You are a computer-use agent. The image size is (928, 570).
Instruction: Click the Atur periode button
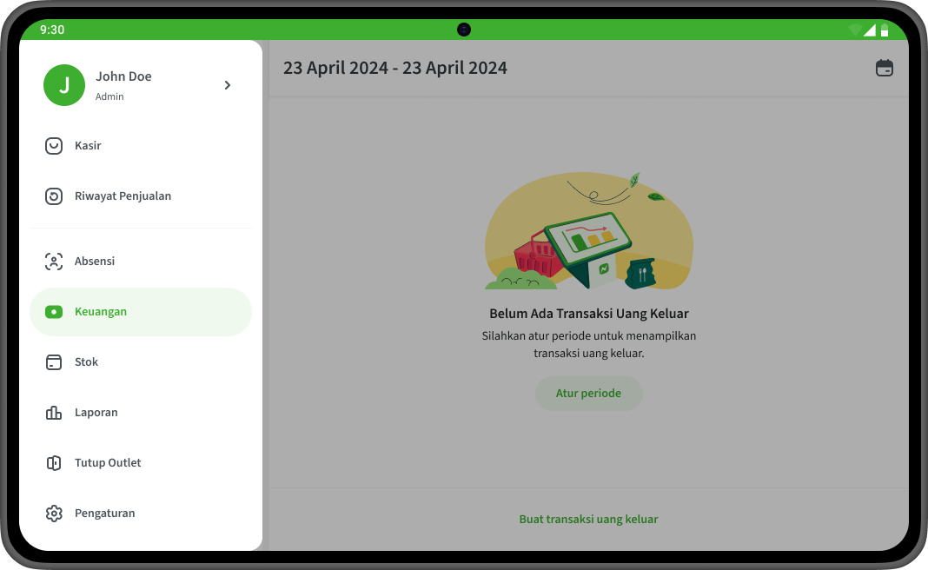[589, 394]
